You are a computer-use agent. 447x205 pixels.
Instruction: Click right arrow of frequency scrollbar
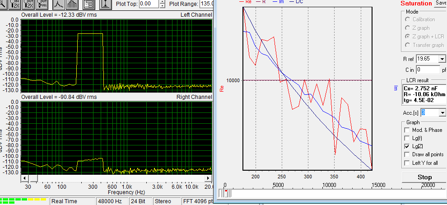[x=209, y=178]
